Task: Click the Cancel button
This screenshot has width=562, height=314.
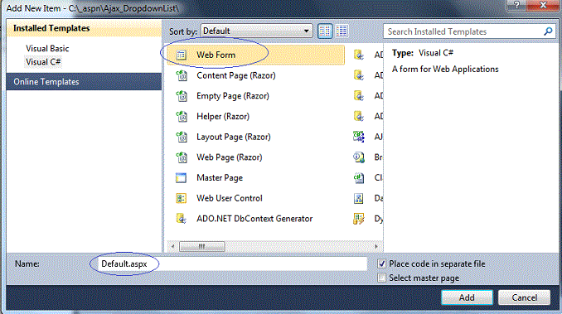Action: (525, 297)
